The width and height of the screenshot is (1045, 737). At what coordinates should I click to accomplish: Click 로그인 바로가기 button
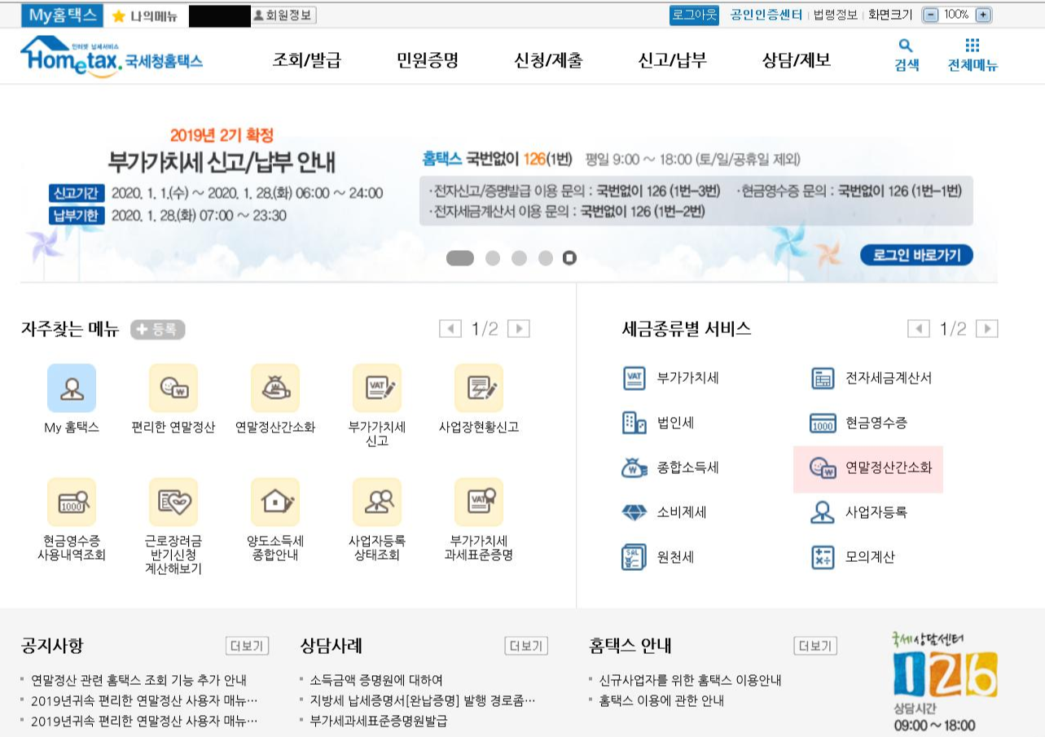coord(916,255)
